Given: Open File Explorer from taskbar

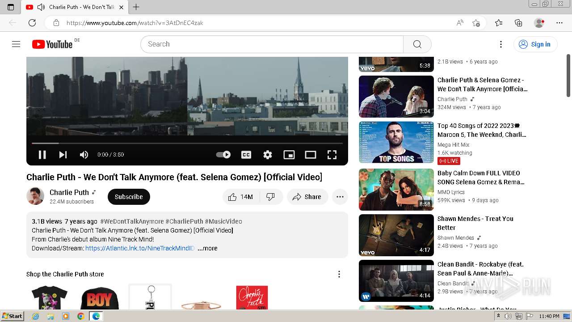Looking at the screenshot, I should coord(50,316).
